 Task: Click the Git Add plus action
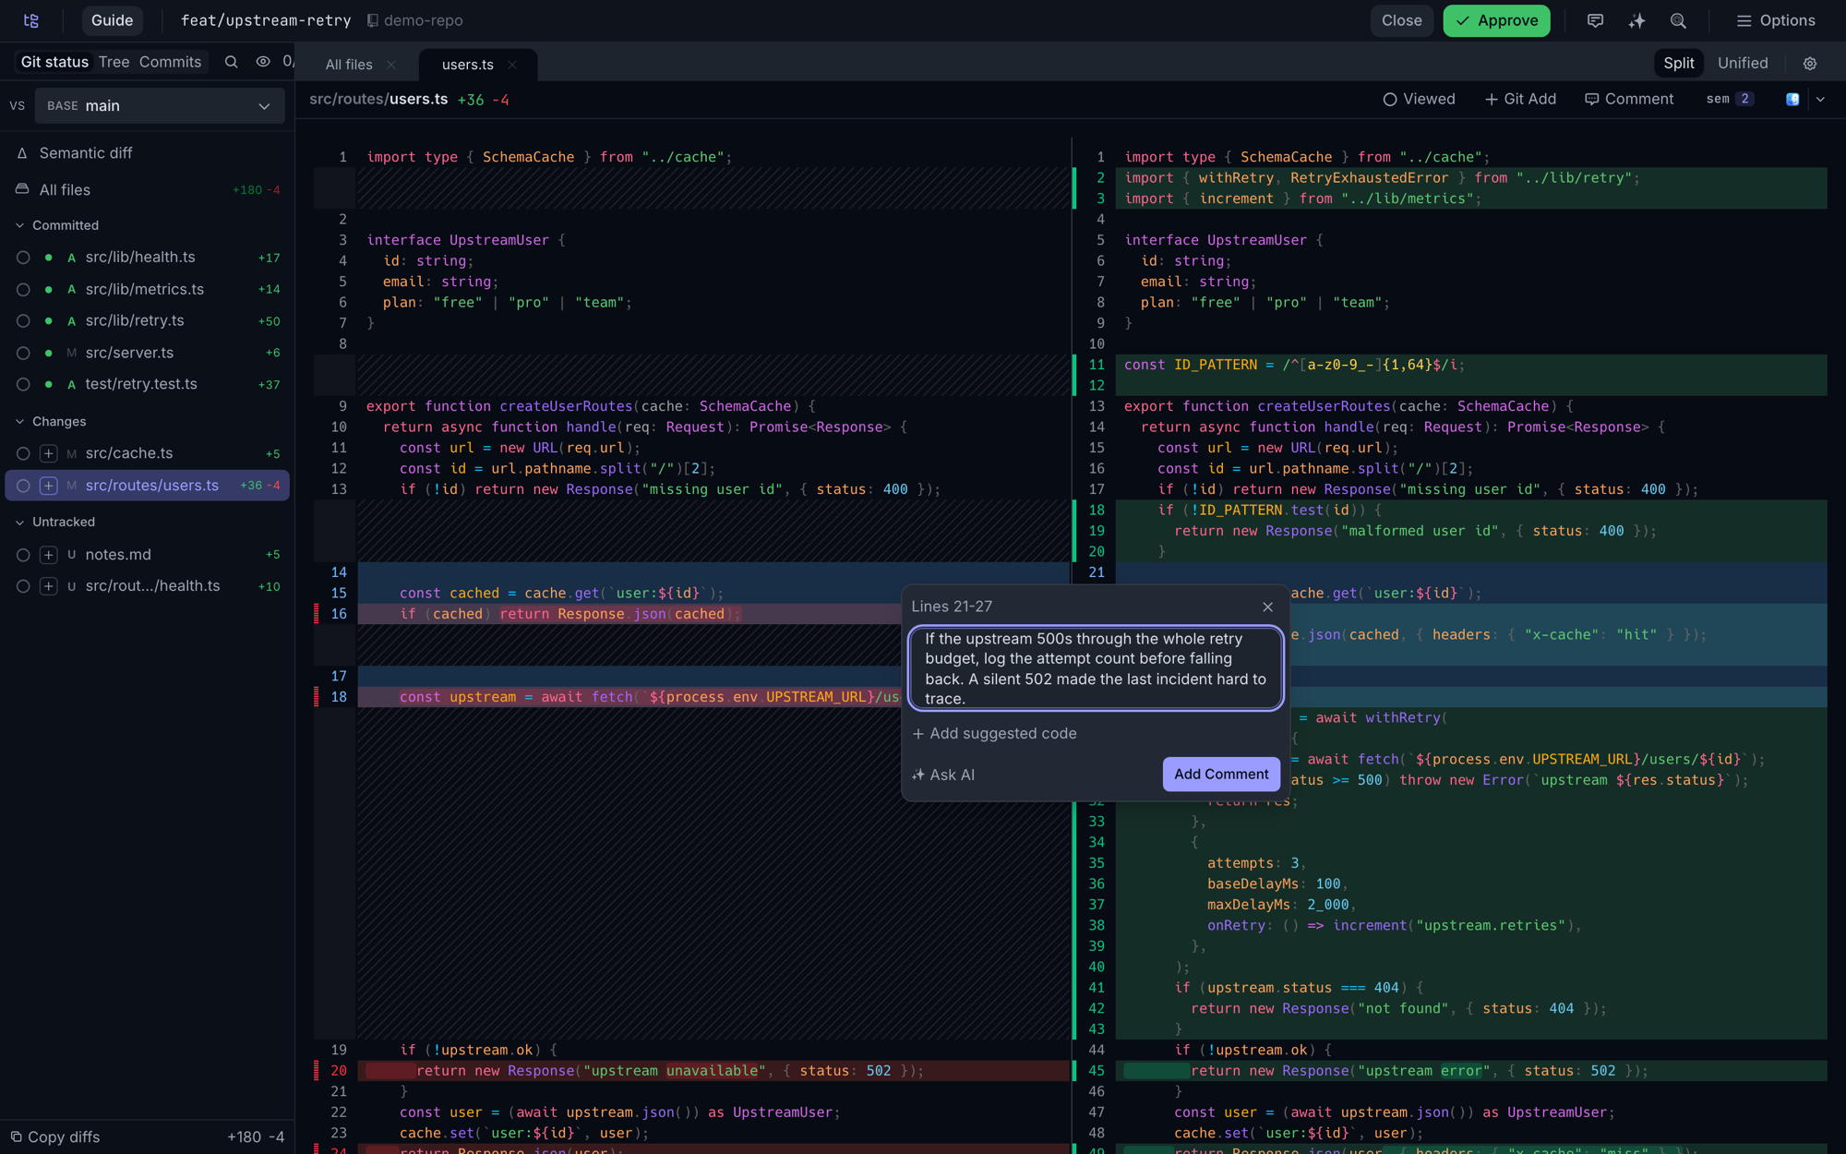pyautogui.click(x=1520, y=99)
